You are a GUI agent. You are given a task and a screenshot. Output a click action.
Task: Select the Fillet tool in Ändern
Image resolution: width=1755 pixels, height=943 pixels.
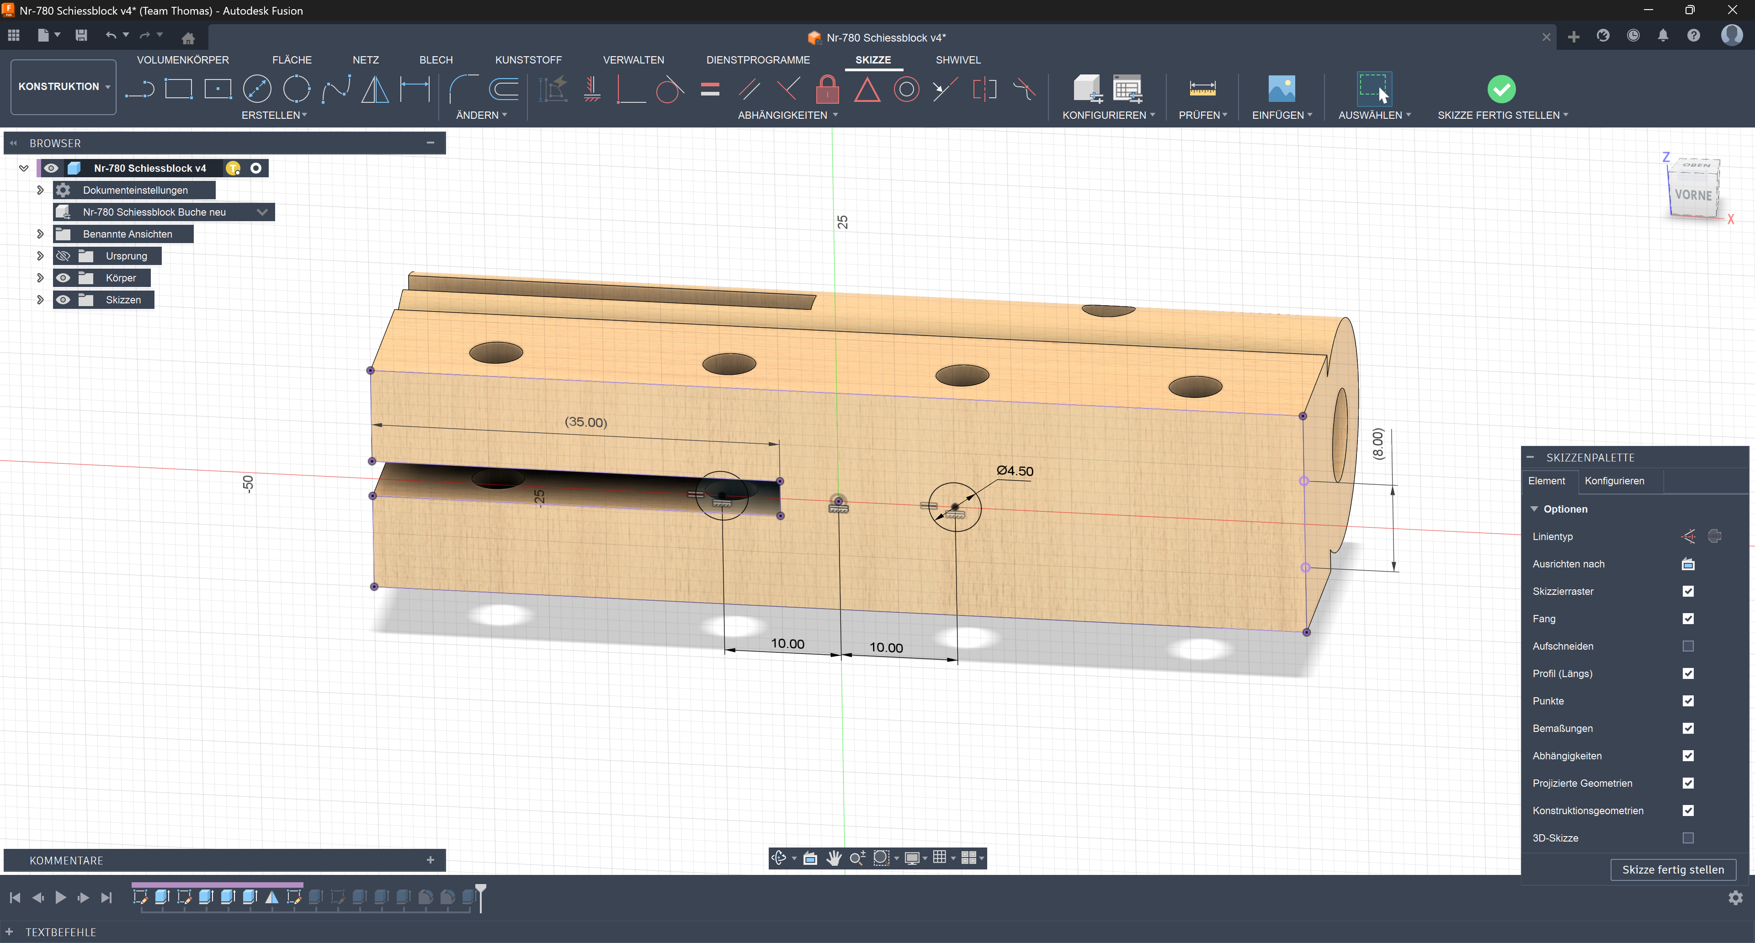coord(464,89)
